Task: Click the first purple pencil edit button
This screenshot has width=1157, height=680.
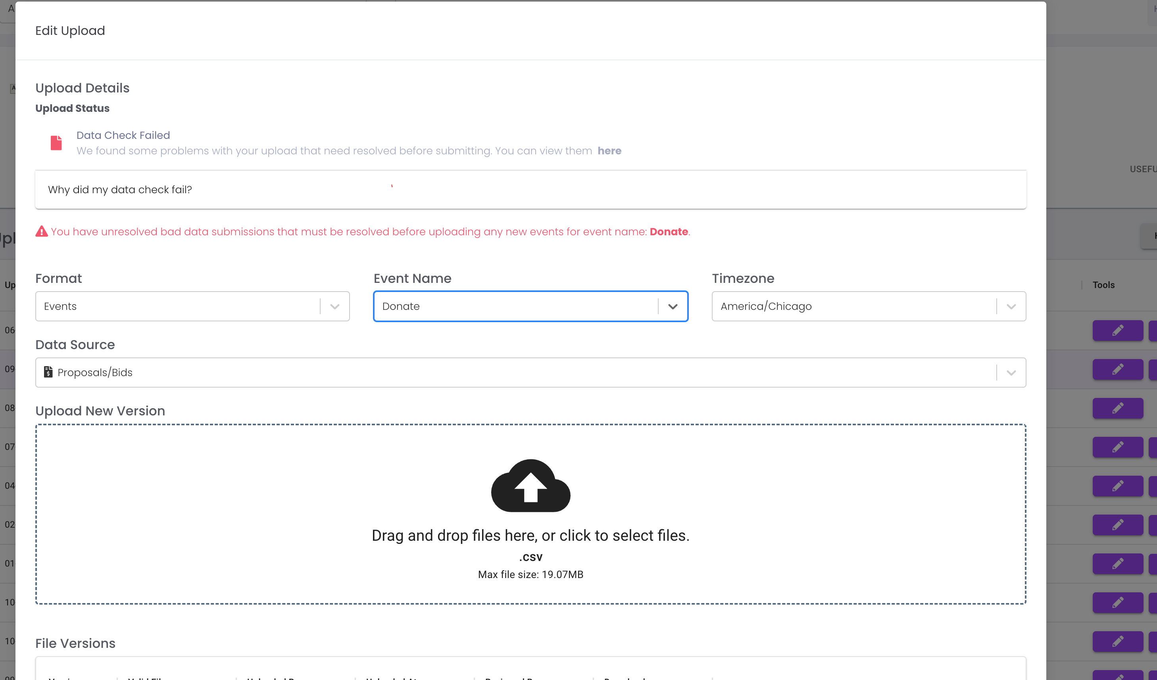Action: click(x=1117, y=330)
